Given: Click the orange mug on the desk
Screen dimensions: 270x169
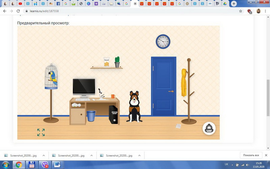Looking at the screenshot, I should click(113, 96).
